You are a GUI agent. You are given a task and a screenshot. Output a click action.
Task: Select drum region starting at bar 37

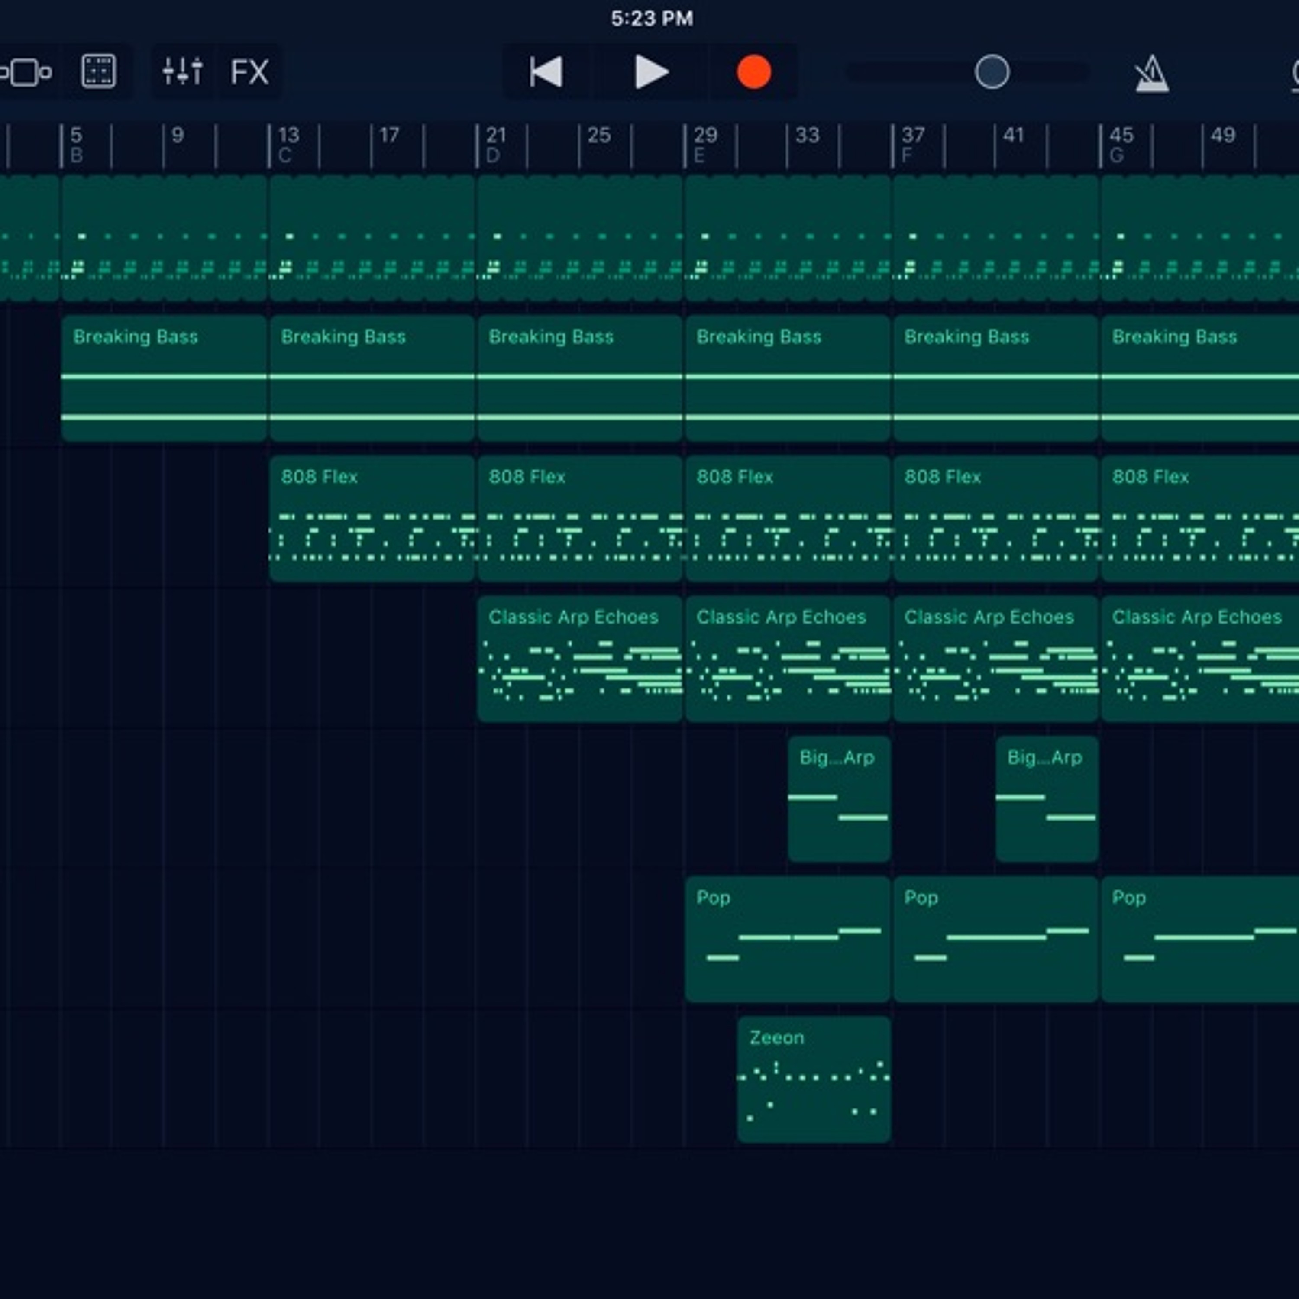996,238
